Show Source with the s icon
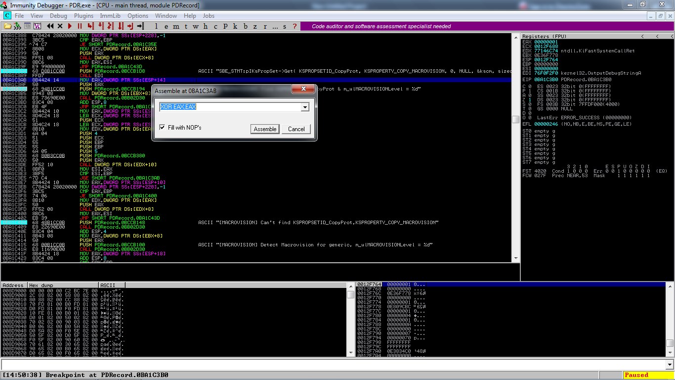This screenshot has width=675, height=380. [285, 26]
